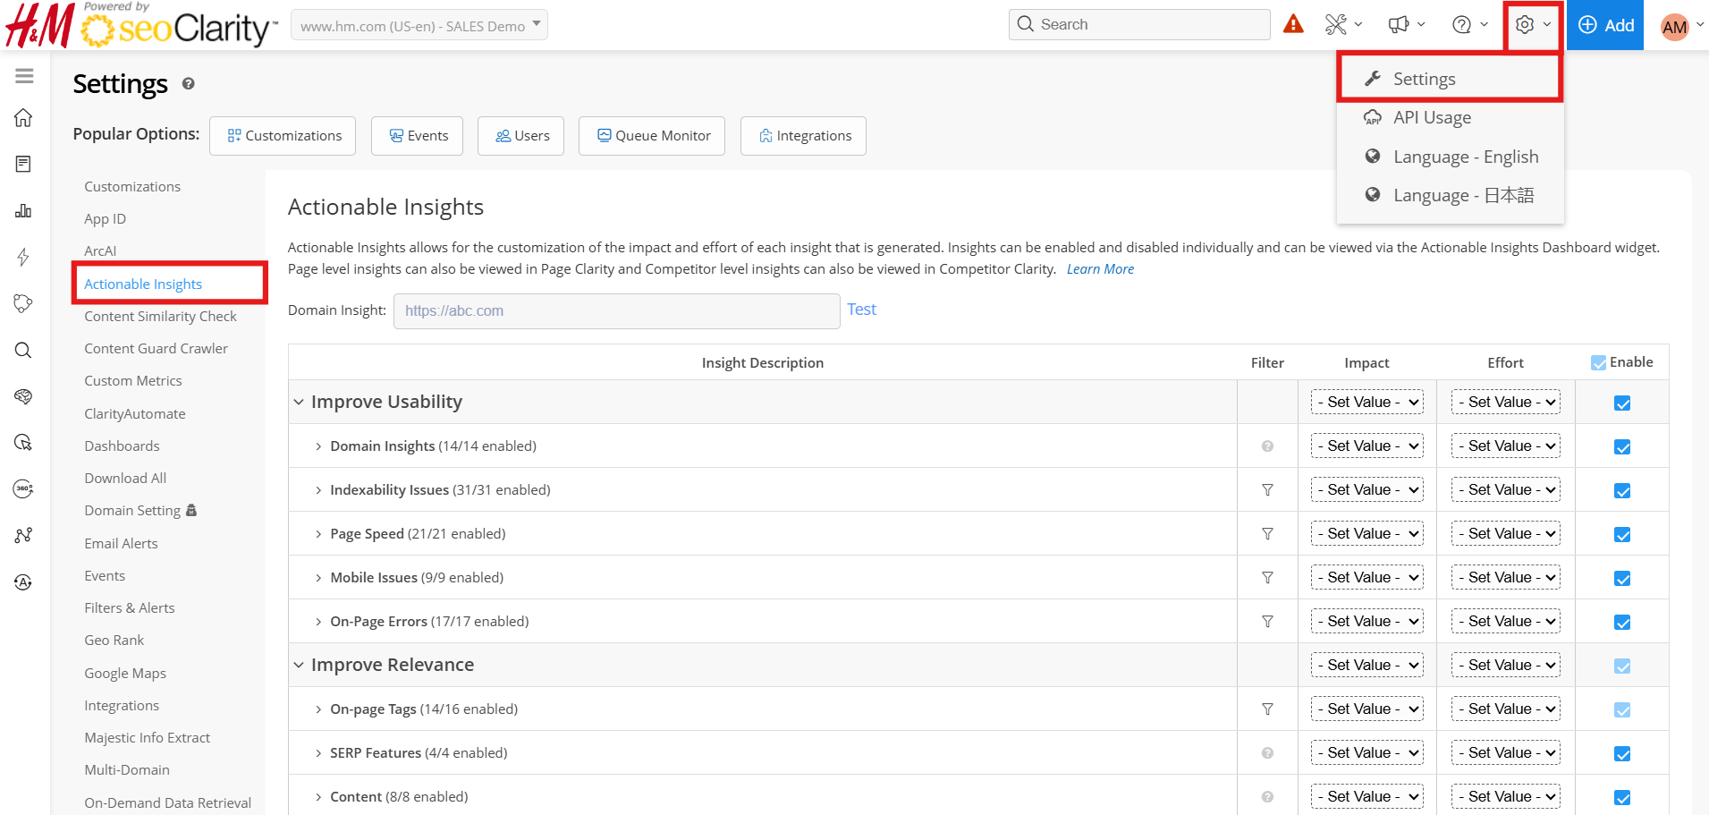Open the announcements megaphone icon

1399,25
